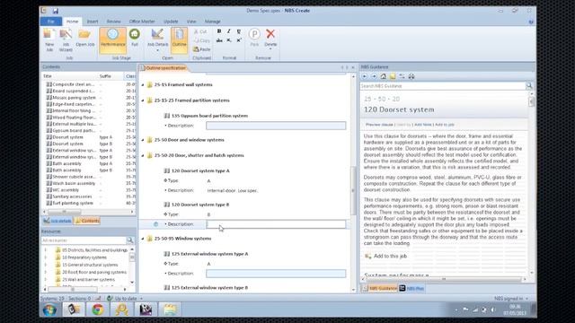The width and height of the screenshot is (575, 323).
Task: Switch job stage to Full
Action: click(x=135, y=38)
